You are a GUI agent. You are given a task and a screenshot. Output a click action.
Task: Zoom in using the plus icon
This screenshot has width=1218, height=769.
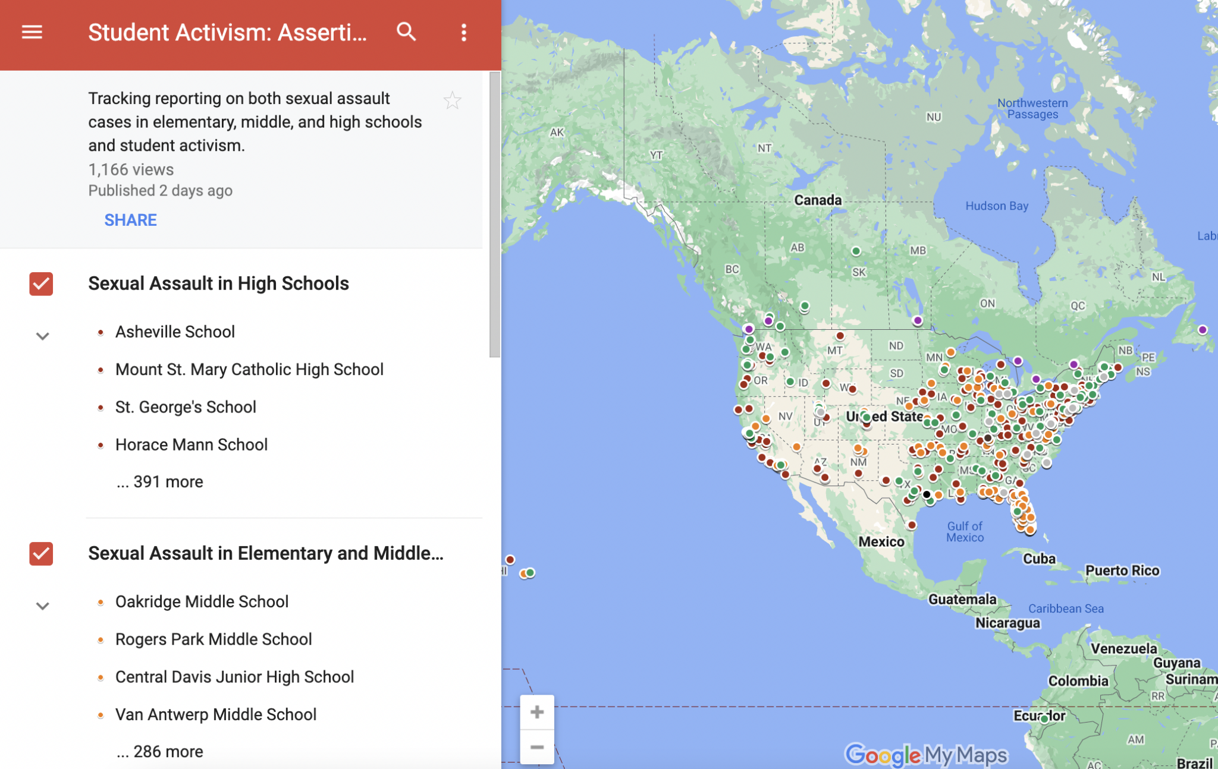click(x=537, y=711)
